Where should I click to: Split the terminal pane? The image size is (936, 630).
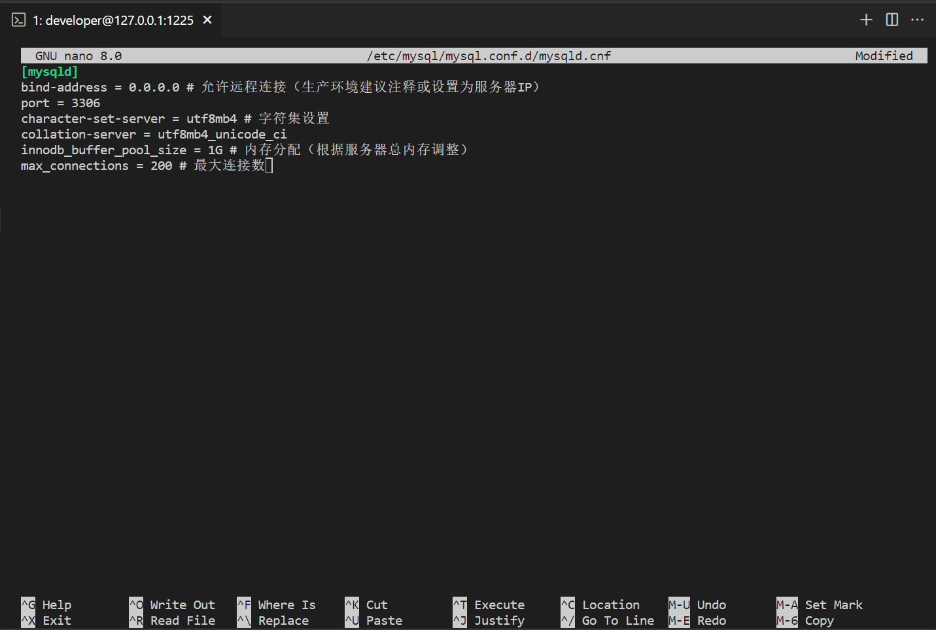[892, 20]
